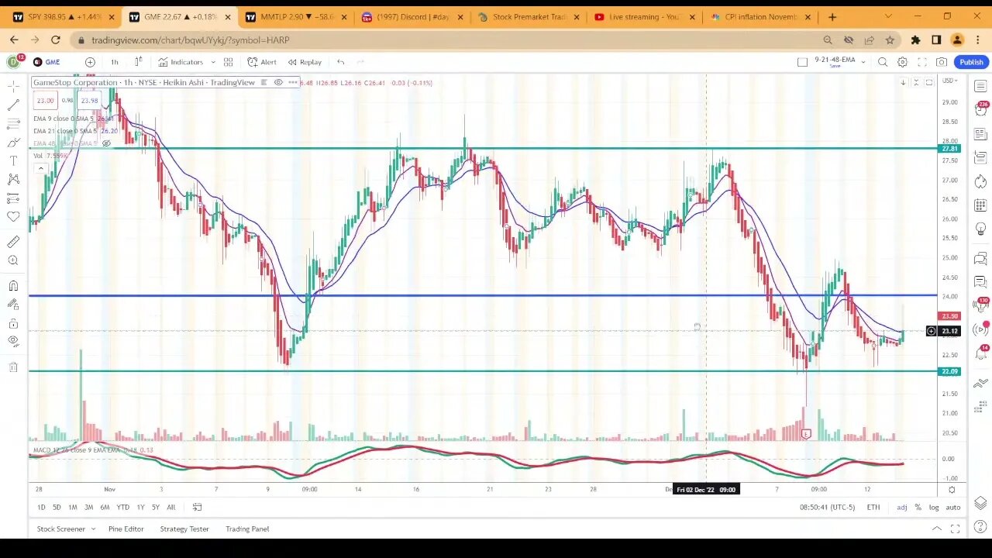
Task: Show the hidden EMA 48 indicator
Action: [106, 143]
